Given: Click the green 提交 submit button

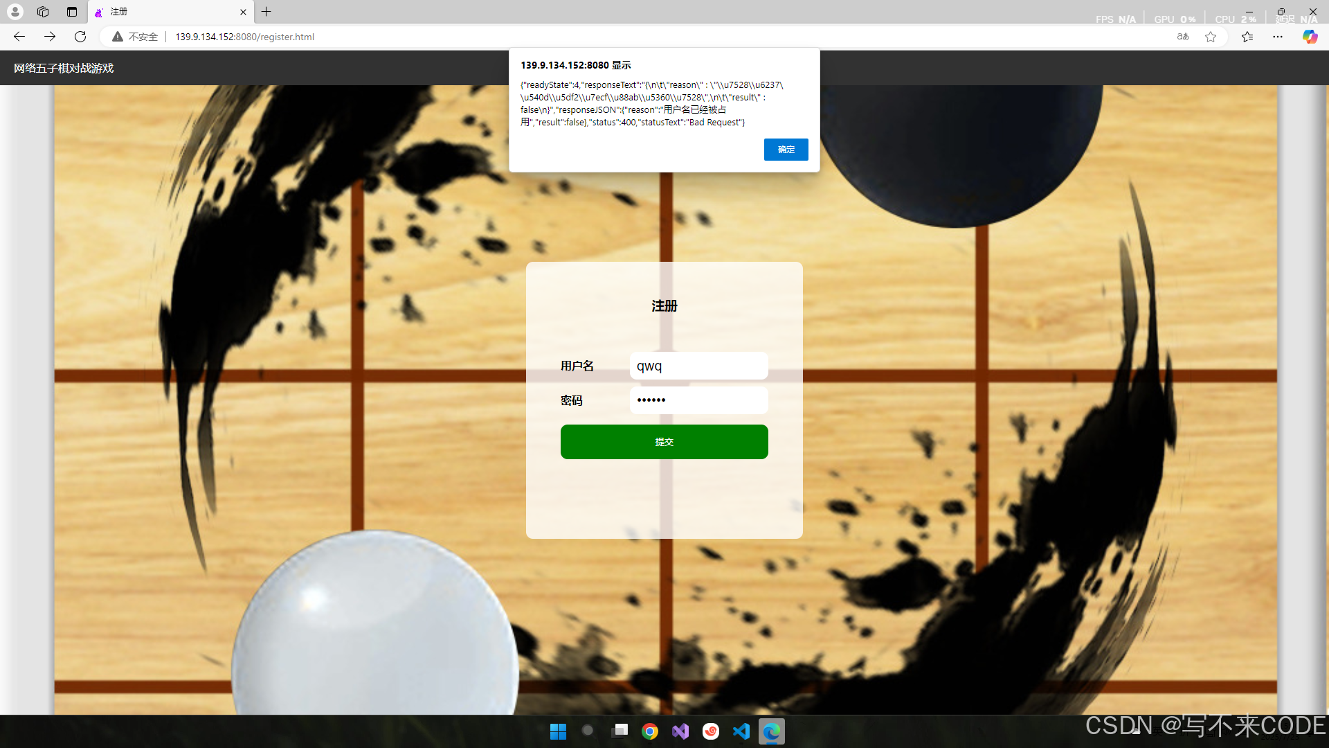Looking at the screenshot, I should (x=664, y=442).
